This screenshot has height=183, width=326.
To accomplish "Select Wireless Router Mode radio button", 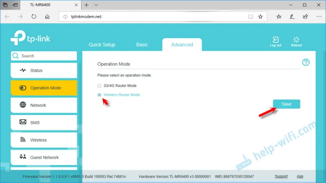I will 99,95.
